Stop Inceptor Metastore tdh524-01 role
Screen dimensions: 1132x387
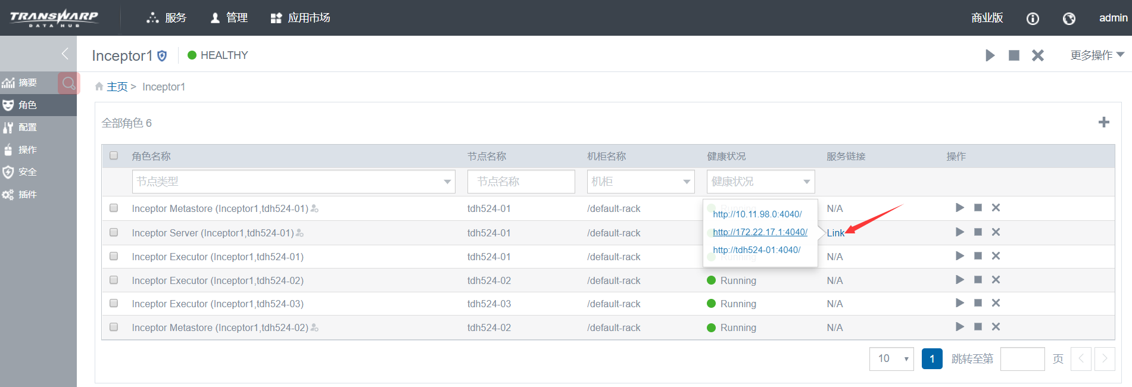pyautogui.click(x=978, y=208)
